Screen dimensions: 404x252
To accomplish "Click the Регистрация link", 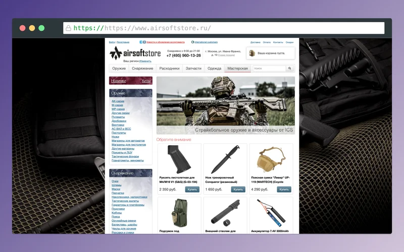I will [x=123, y=42].
